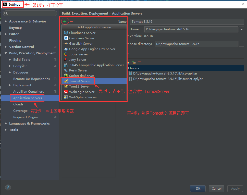Click the red minus remove server icon
247x195 pixels.
click(x=71, y=21)
